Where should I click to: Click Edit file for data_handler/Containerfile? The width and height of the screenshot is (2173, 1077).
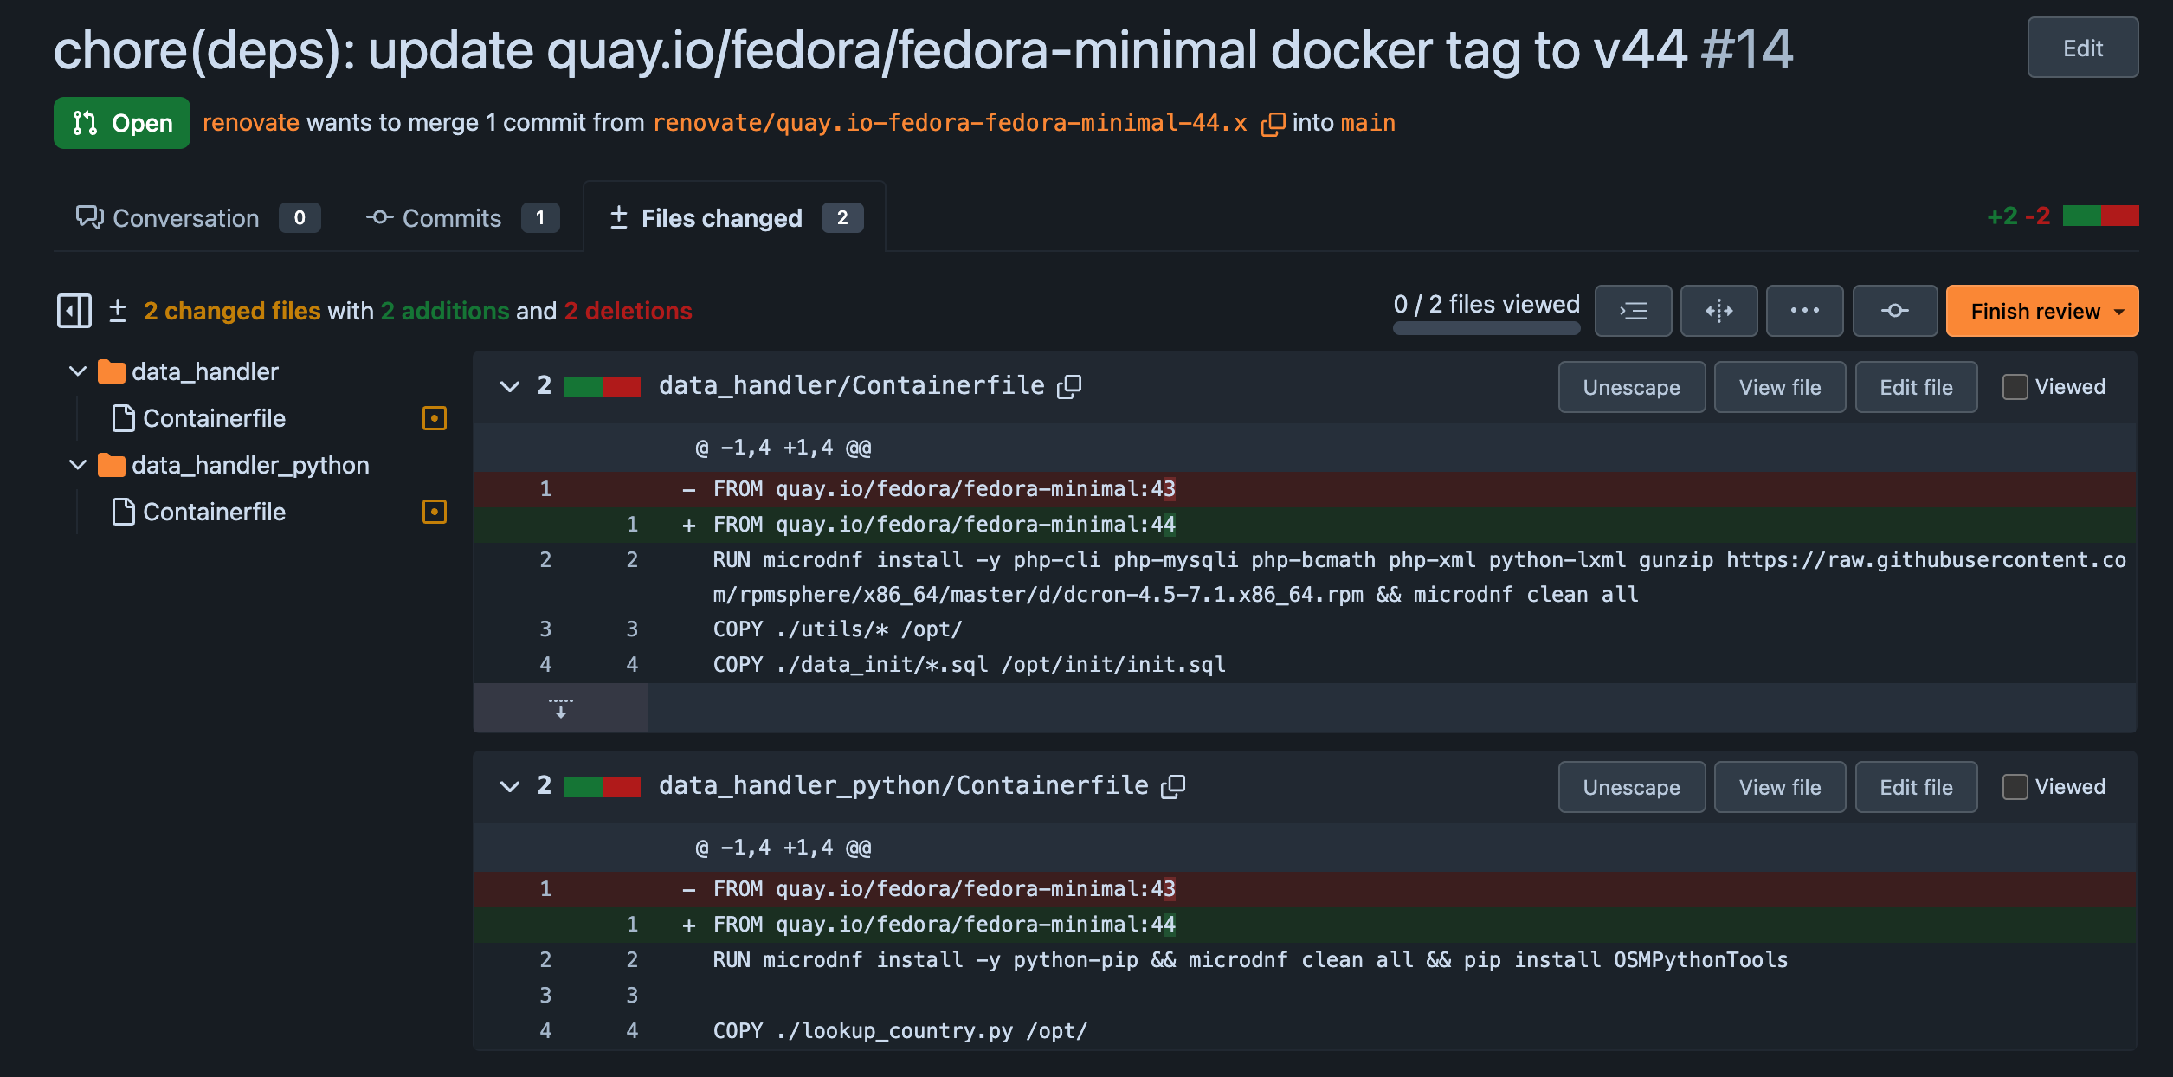pyautogui.click(x=1915, y=387)
